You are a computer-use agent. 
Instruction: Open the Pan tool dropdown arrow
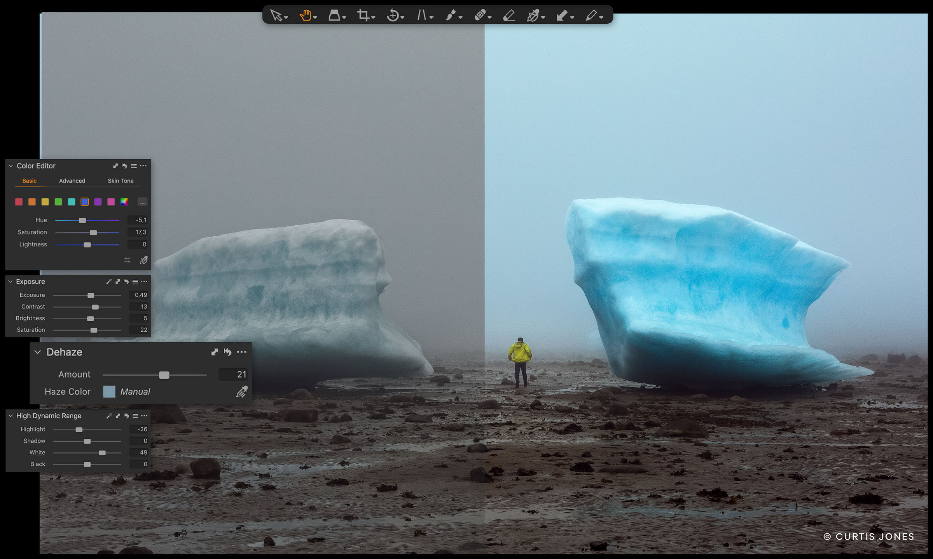click(x=315, y=17)
